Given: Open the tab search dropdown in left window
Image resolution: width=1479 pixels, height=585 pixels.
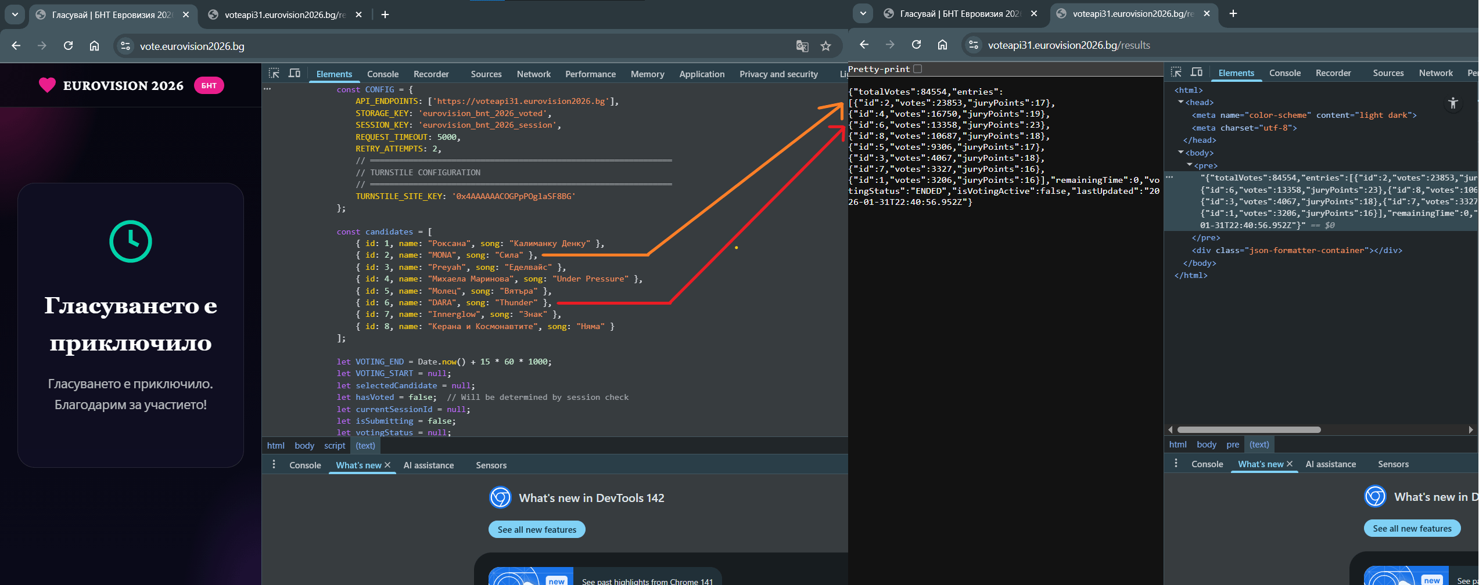Looking at the screenshot, I should (x=15, y=15).
